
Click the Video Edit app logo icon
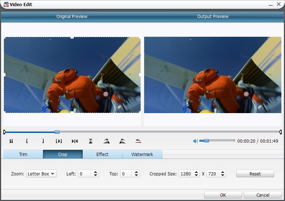pos(6,4)
